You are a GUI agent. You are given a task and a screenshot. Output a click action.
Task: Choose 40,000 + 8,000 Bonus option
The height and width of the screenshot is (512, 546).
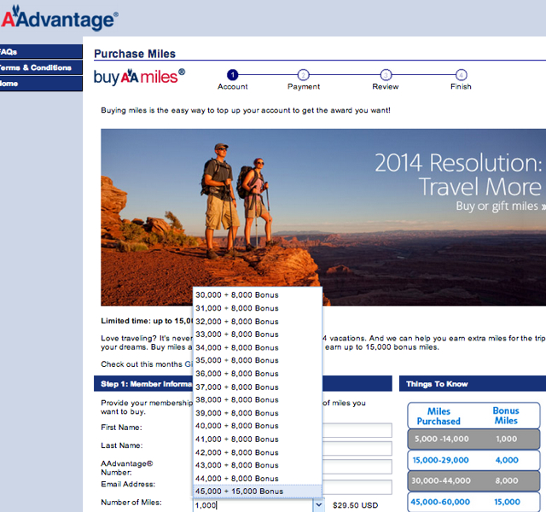(258, 426)
